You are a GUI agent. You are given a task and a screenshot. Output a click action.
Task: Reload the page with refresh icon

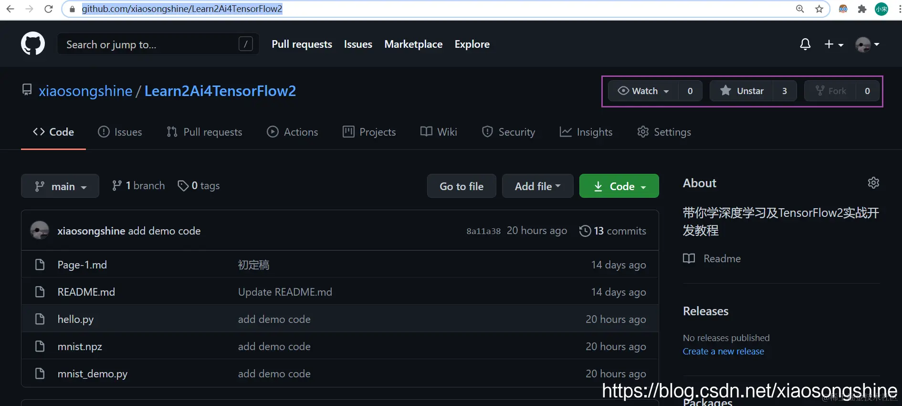pyautogui.click(x=48, y=9)
